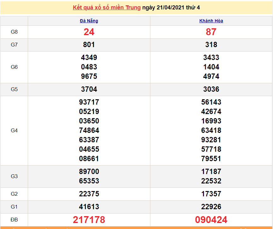Click the red G8 number 87
This screenshot has height=229, width=273.
(x=211, y=32)
